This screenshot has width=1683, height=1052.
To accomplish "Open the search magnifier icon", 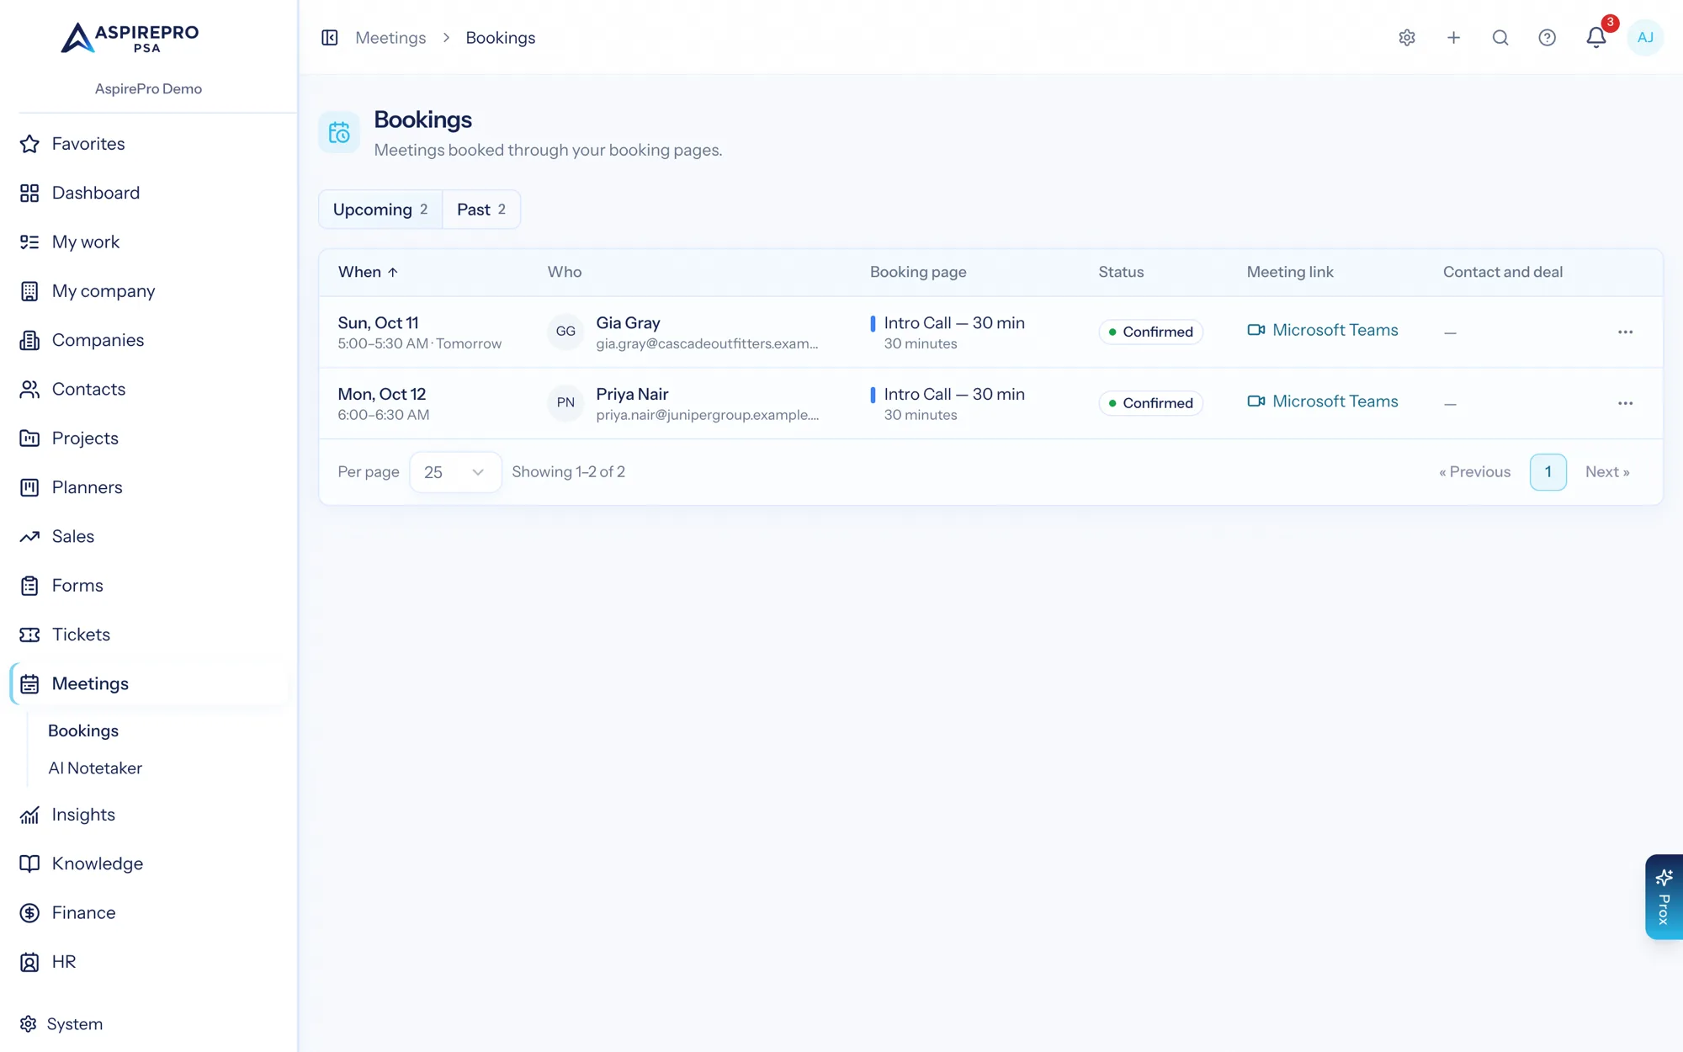I will coord(1500,38).
